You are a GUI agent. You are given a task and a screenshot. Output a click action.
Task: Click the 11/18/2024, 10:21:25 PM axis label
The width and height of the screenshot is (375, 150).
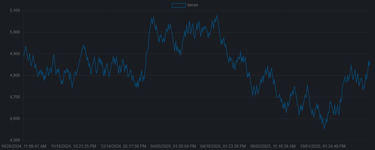[x=73, y=146]
